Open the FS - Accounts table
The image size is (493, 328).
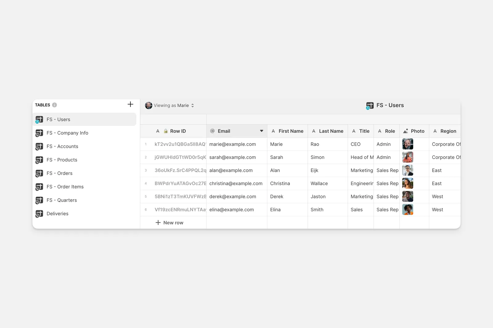84,147
